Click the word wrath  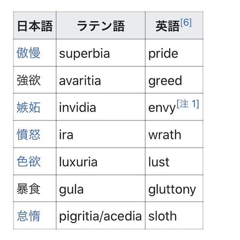click(x=165, y=135)
